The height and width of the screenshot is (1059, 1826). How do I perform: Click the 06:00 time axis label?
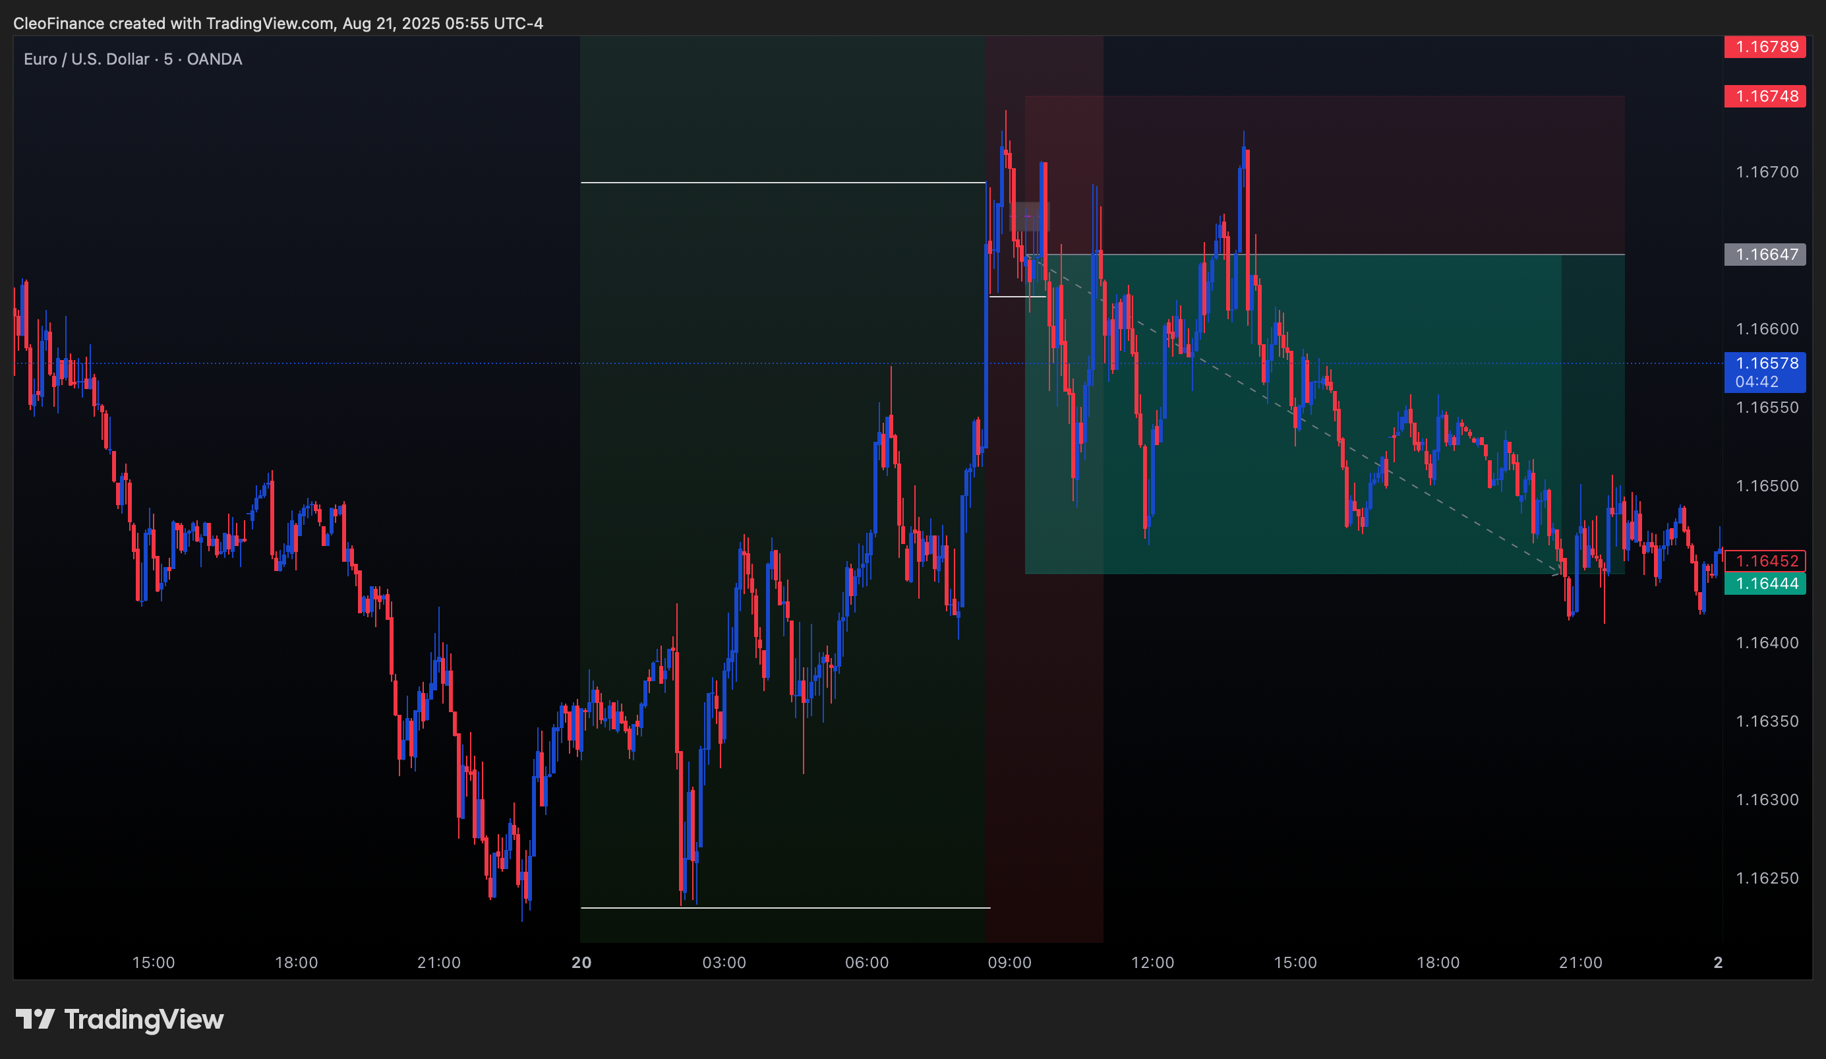pyautogui.click(x=867, y=963)
